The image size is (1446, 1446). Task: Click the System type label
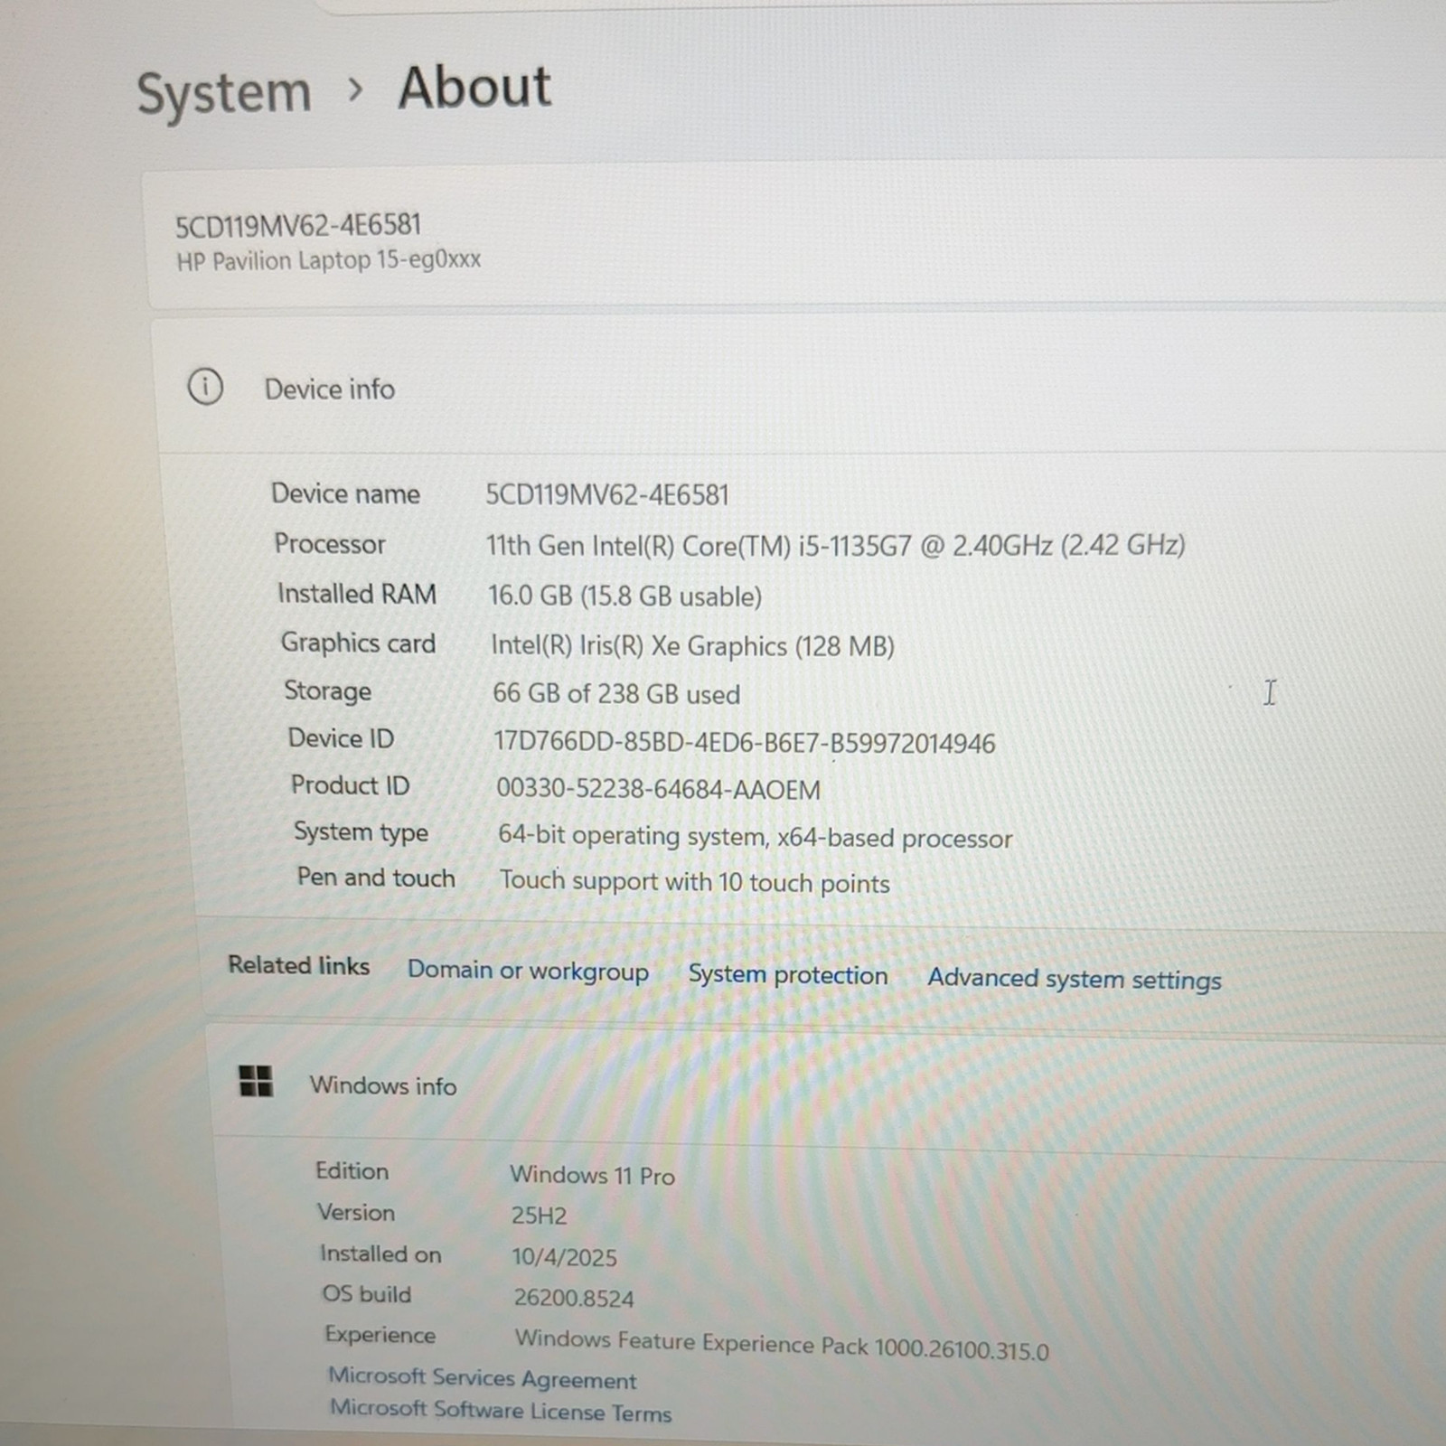(x=361, y=831)
